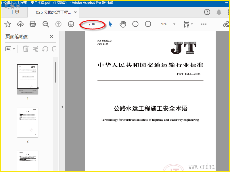Click the JT logo on the page

184,48
